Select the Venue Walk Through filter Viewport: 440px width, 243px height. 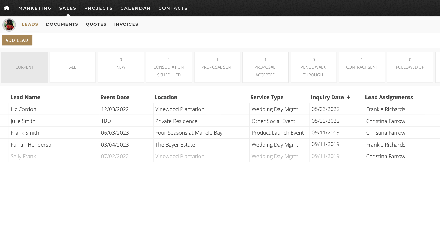[313, 67]
